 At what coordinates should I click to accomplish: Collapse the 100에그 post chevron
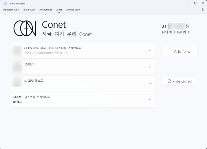(150, 67)
